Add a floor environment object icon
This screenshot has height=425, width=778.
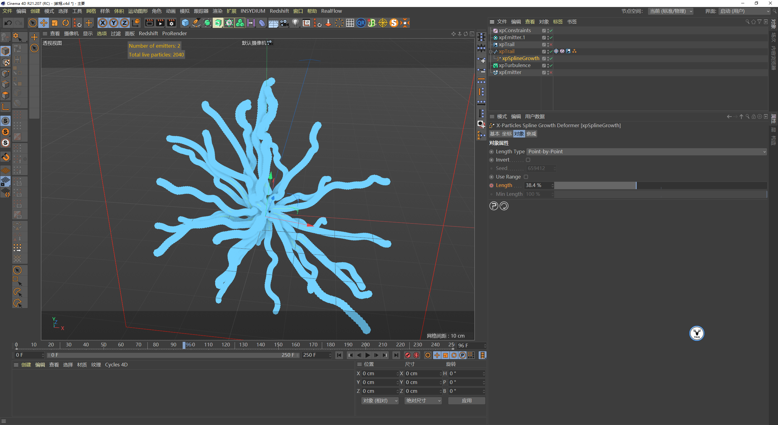273,23
